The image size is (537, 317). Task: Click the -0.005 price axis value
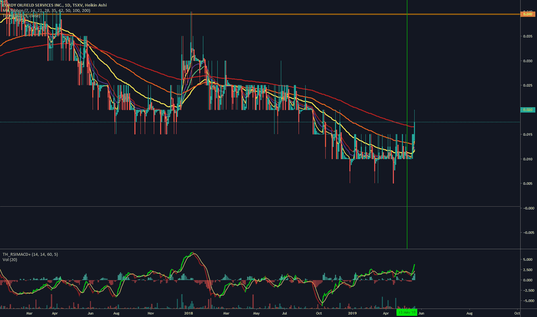coord(527,232)
